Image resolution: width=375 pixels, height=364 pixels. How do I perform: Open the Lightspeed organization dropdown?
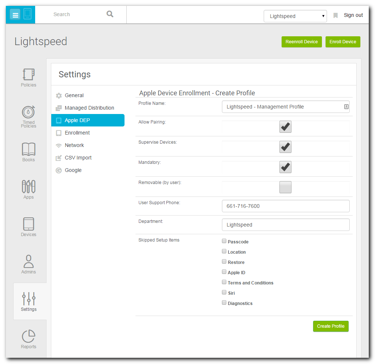[x=295, y=16]
